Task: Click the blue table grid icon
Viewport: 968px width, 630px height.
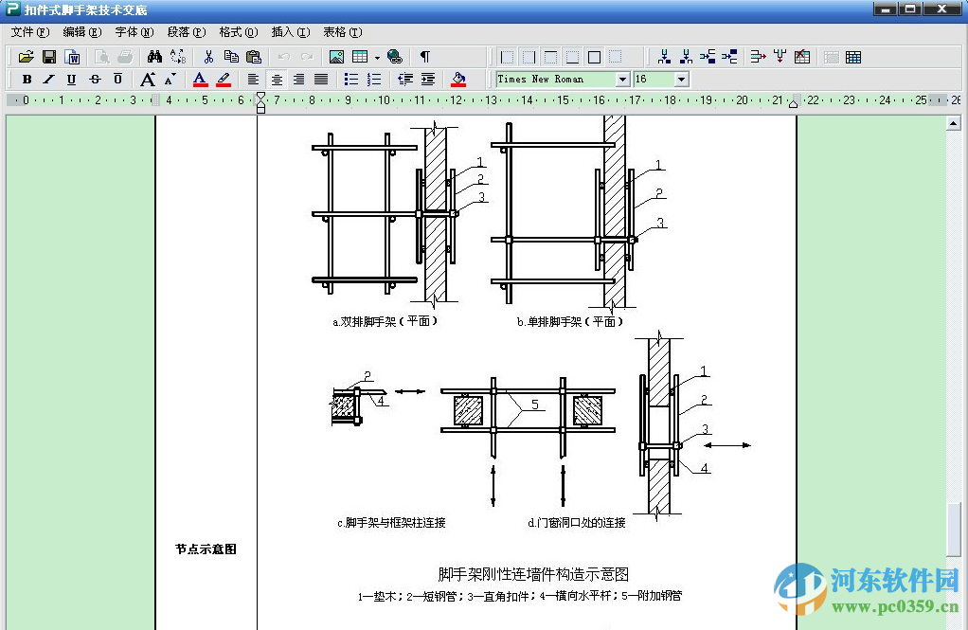Action: coord(853,58)
